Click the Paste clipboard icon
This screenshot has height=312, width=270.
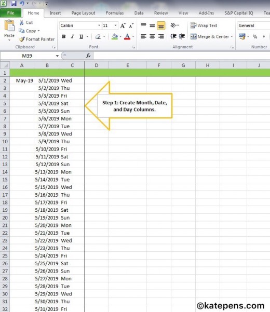point(9,26)
